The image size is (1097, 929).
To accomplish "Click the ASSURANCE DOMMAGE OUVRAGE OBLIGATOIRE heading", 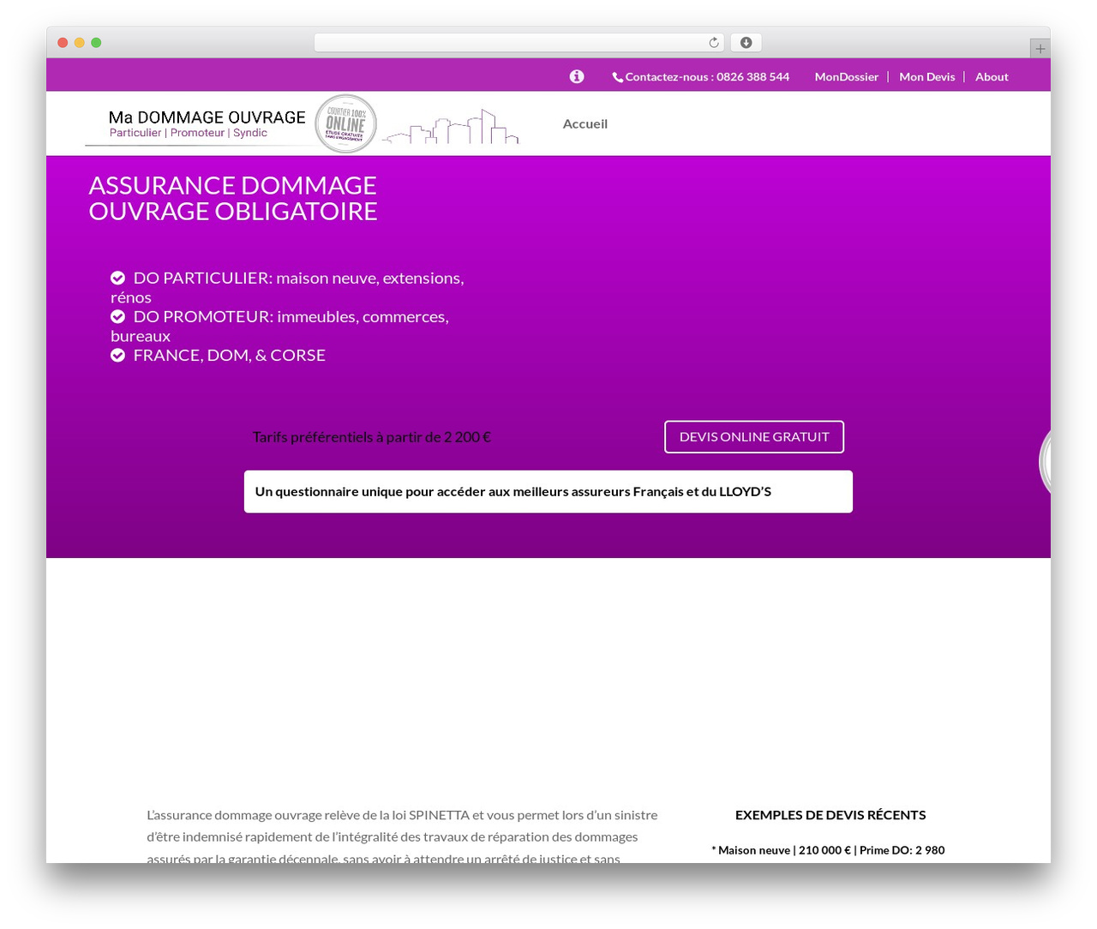I will click(233, 198).
